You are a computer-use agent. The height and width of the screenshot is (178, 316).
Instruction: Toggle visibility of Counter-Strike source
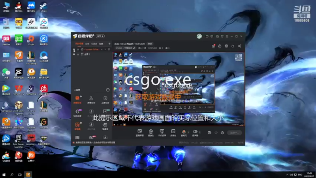[74, 49]
